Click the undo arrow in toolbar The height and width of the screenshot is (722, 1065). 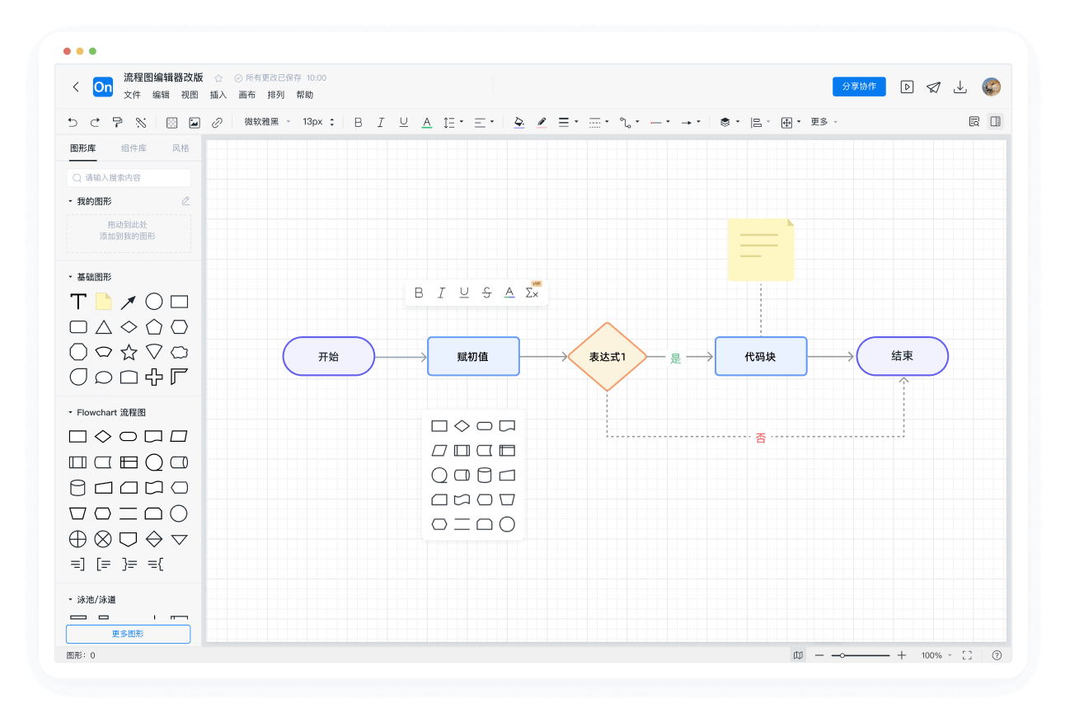(x=73, y=122)
